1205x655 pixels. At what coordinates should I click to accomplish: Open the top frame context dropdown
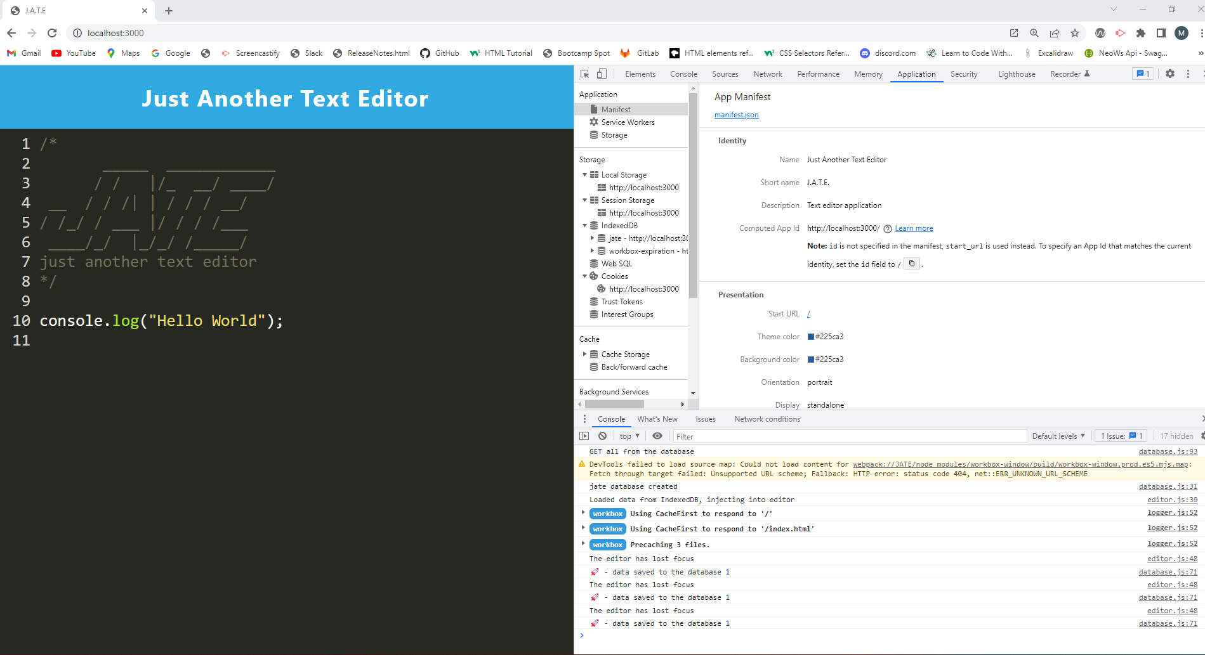(628, 436)
